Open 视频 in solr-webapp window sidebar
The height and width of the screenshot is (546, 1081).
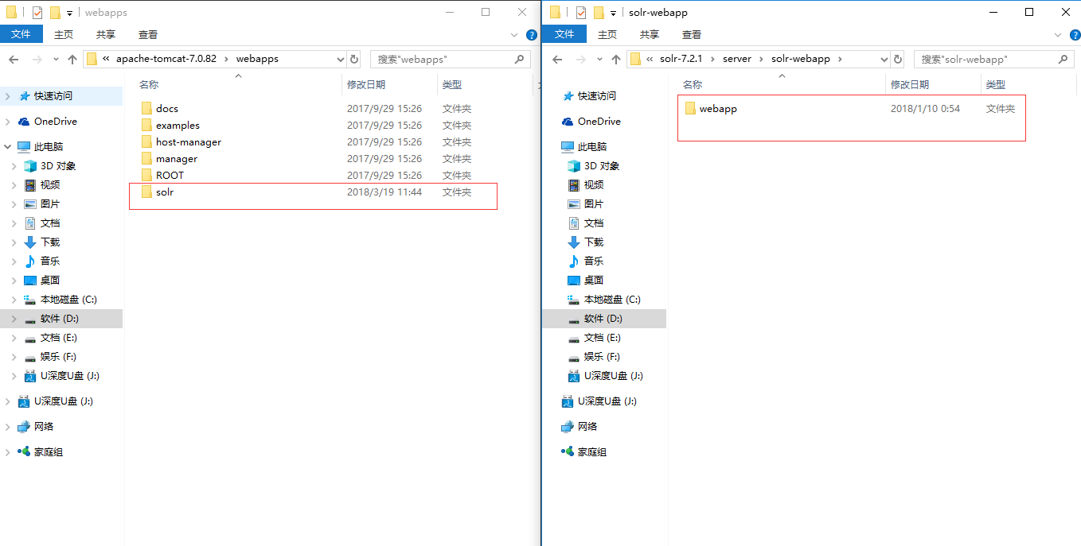tap(594, 185)
